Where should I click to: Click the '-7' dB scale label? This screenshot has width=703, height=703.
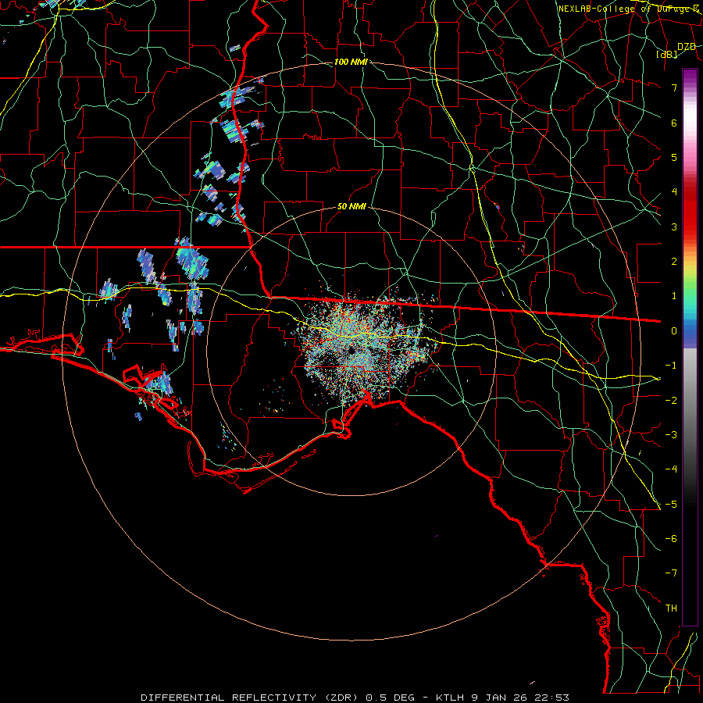[671, 573]
